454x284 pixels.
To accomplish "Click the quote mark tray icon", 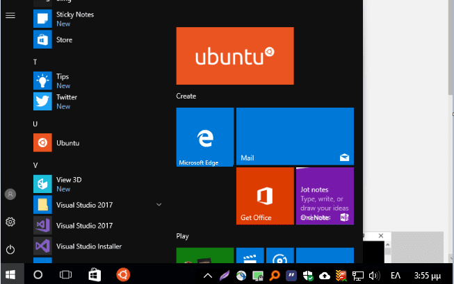I will 291,276.
